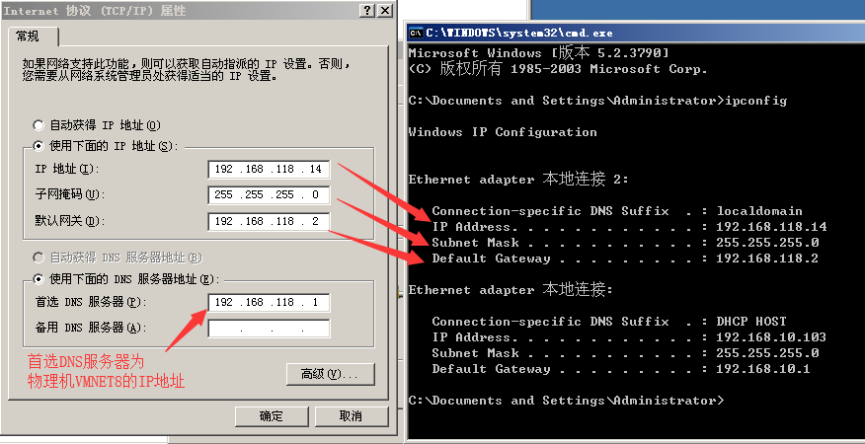Viewport: 865px width, 444px height.
Task: Click the 子网掩码 input field
Action: (x=269, y=195)
